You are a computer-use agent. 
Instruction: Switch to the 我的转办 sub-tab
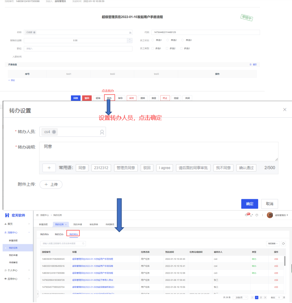(x=74, y=234)
